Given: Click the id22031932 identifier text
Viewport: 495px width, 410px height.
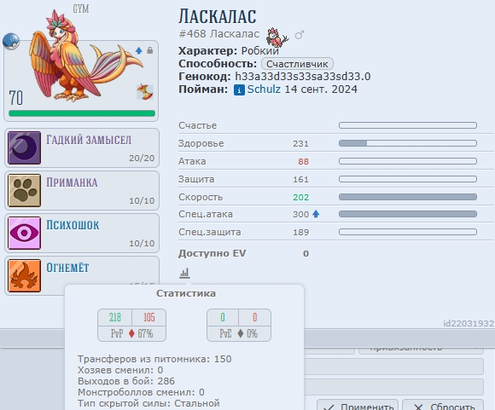Looking at the screenshot, I should click(x=469, y=324).
